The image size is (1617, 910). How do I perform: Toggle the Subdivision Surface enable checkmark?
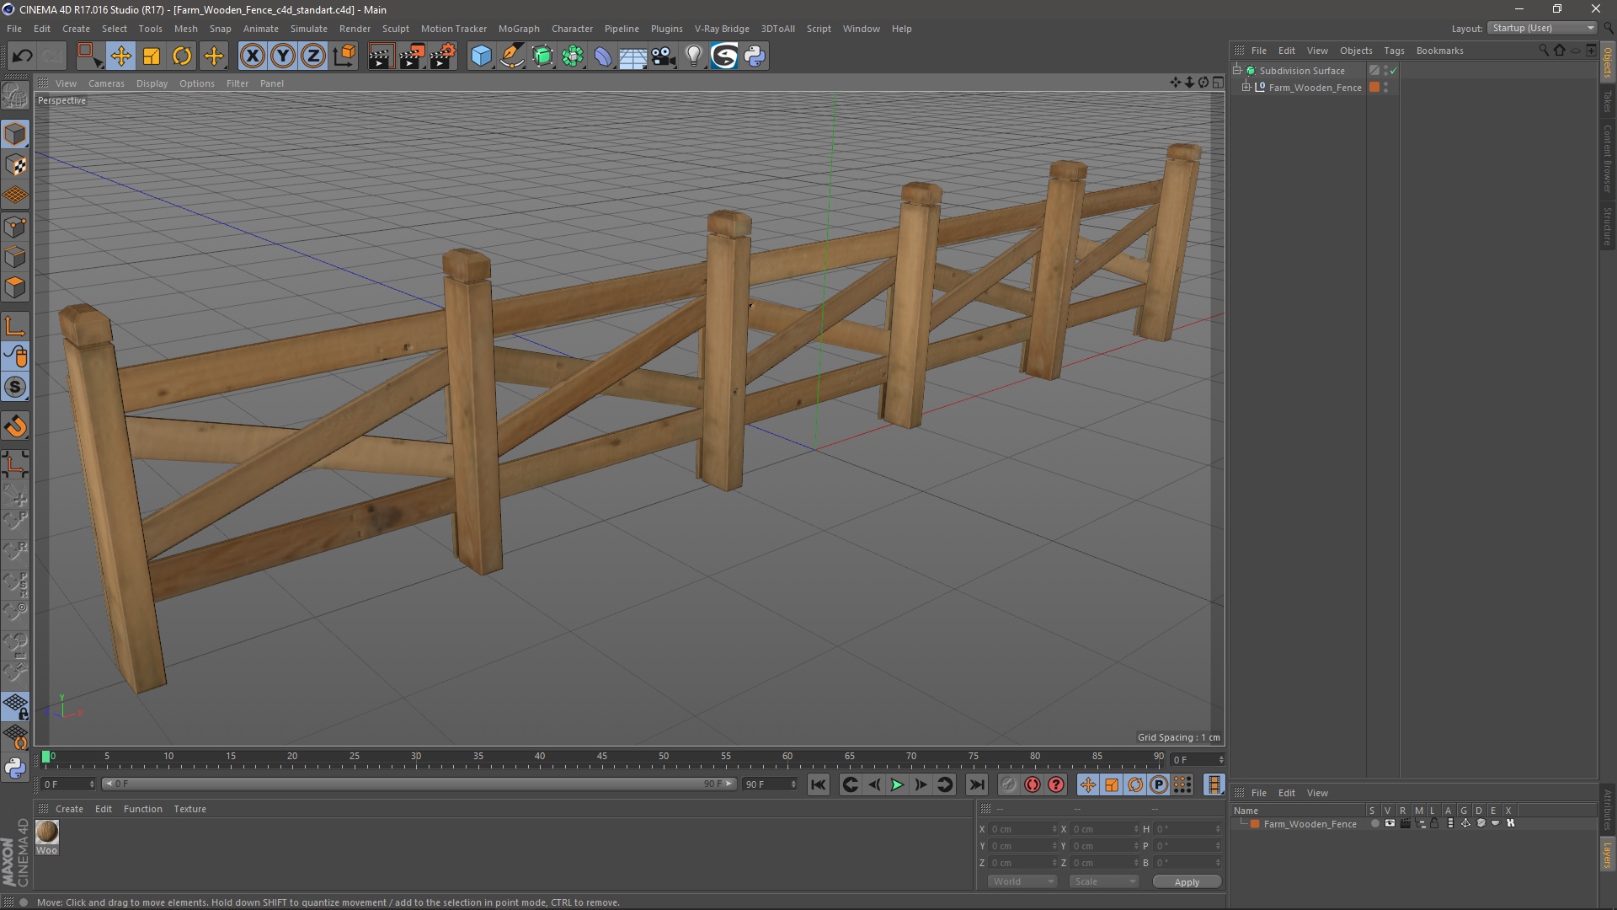coord(1394,71)
